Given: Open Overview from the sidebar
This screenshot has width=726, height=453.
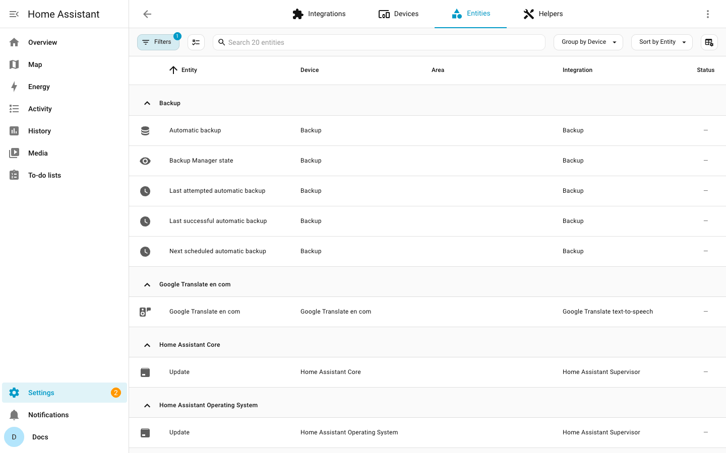Looking at the screenshot, I should click(x=65, y=42).
